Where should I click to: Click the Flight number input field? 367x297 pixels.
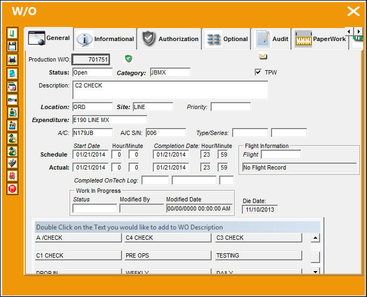281,154
